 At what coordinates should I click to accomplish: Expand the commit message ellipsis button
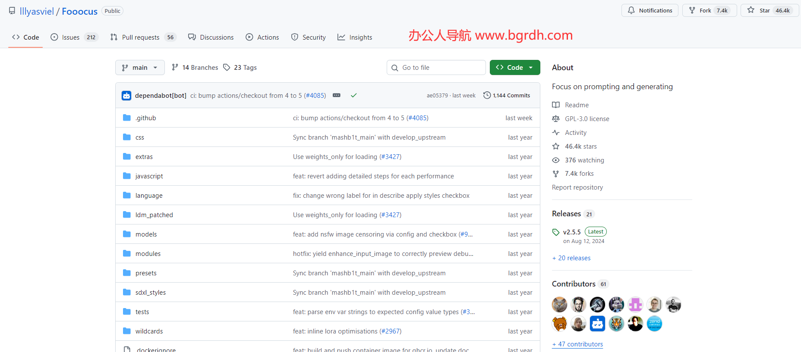coord(337,95)
